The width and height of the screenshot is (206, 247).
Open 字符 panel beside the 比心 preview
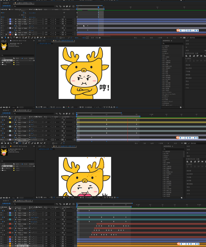coord(188,194)
